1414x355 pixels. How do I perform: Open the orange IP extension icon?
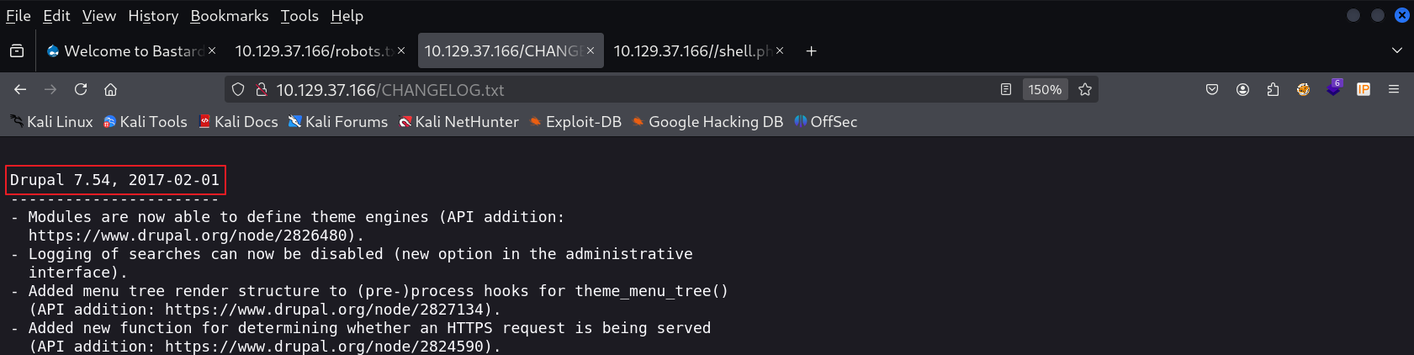[1364, 89]
